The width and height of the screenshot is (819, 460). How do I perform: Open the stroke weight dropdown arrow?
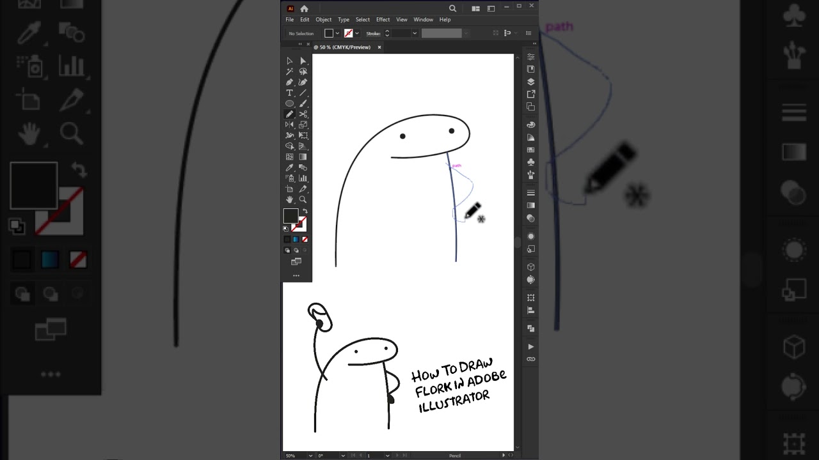tap(415, 33)
